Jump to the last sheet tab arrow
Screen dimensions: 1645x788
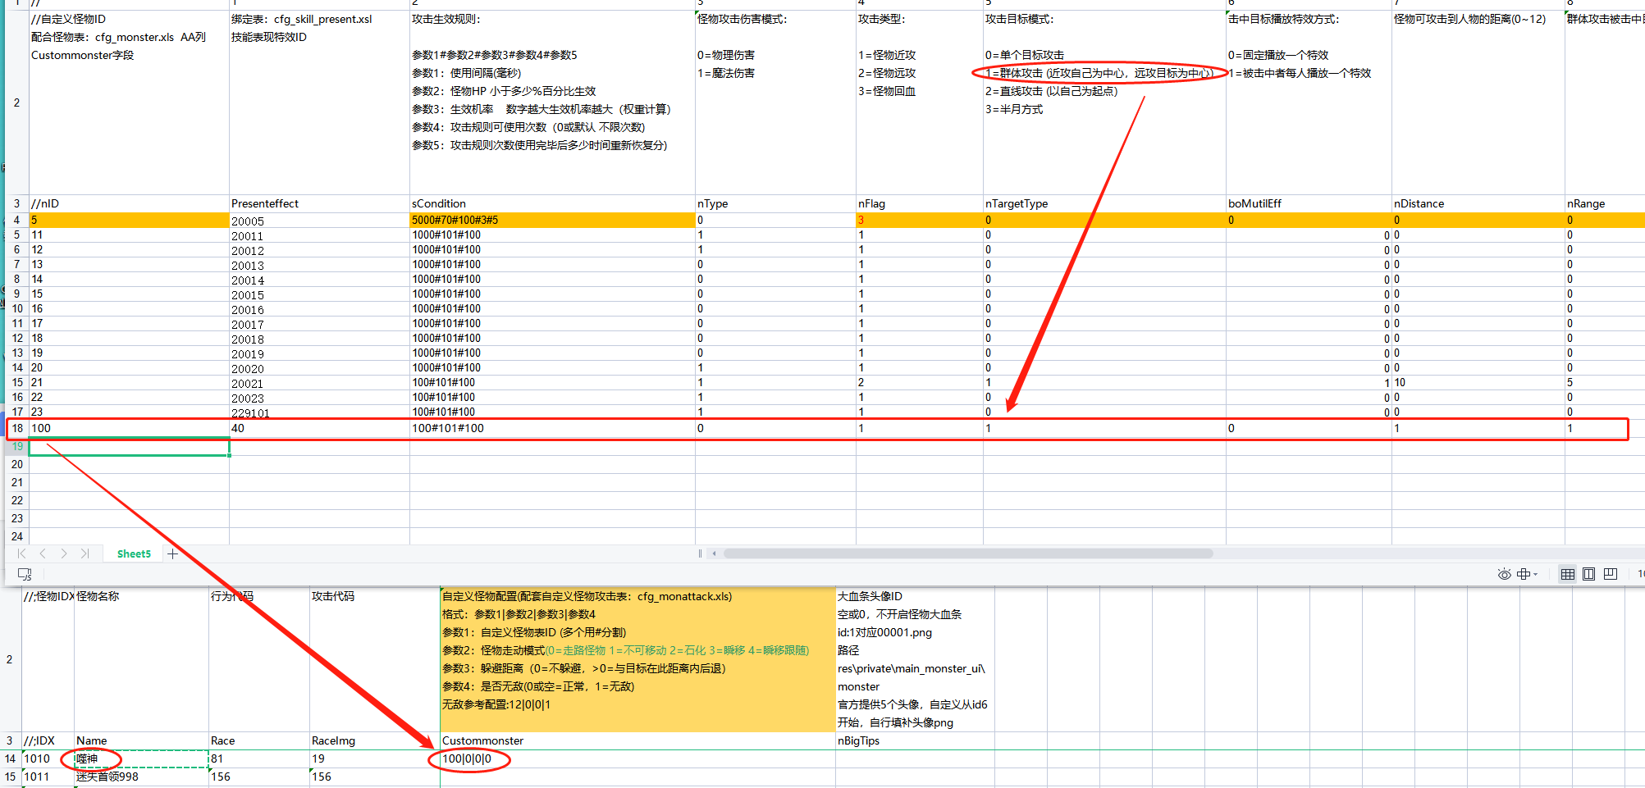pyautogui.click(x=85, y=554)
